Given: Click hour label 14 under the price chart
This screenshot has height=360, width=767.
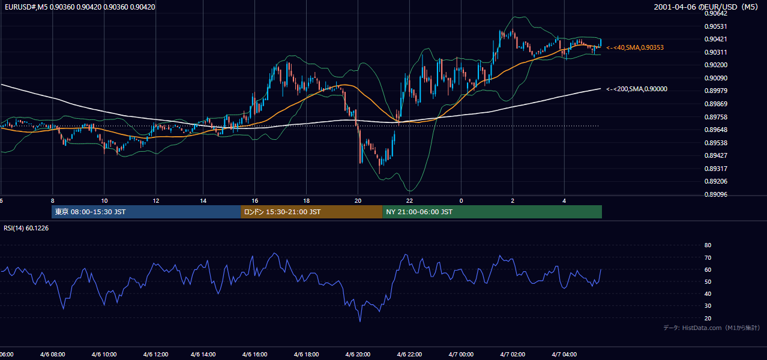Looking at the screenshot, I should click(x=203, y=200).
